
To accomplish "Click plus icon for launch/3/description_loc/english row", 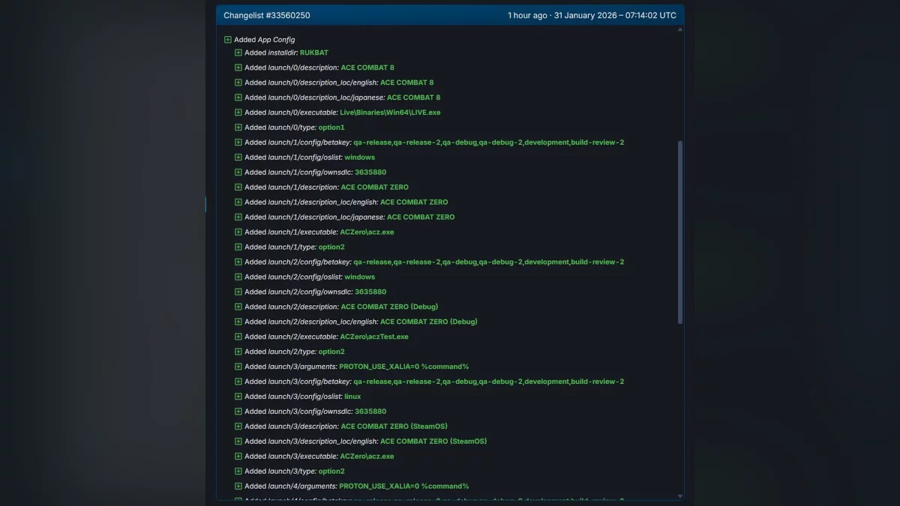I will coord(238,442).
